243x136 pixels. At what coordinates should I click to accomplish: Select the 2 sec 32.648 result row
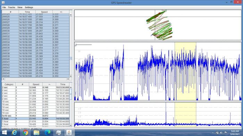coord(36,88)
